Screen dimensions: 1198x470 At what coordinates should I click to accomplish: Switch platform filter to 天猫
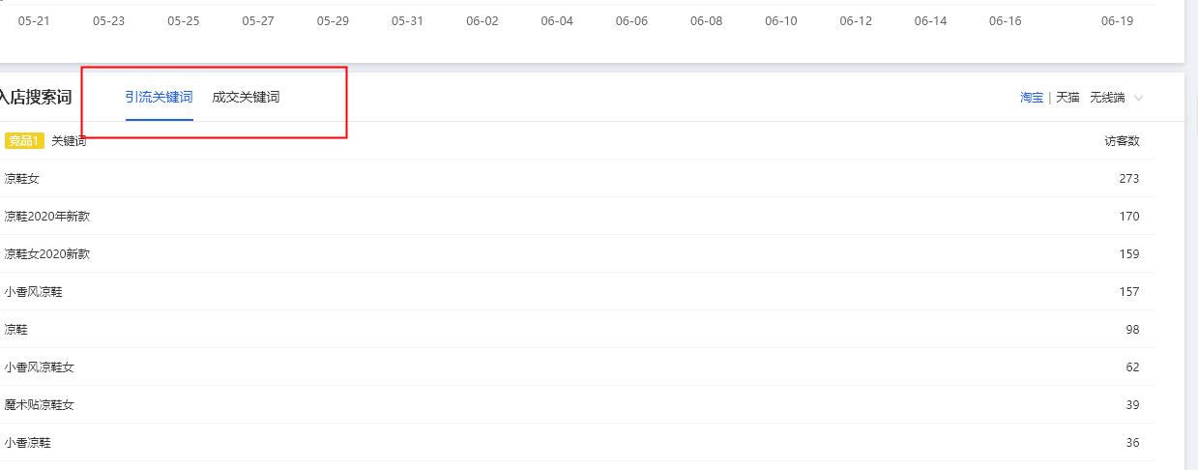pos(1067,98)
